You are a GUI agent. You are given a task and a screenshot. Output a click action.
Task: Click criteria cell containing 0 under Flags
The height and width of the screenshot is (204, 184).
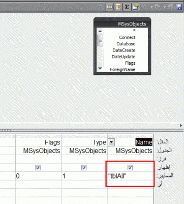pyautogui.click(x=39, y=176)
